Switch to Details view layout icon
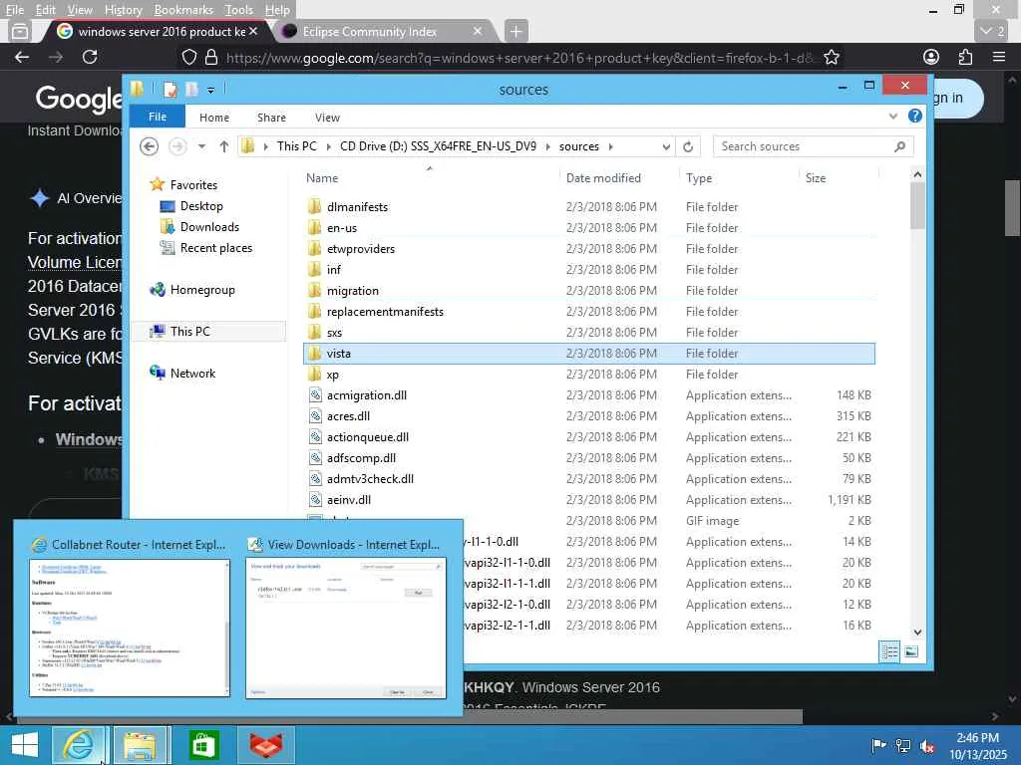 click(889, 651)
